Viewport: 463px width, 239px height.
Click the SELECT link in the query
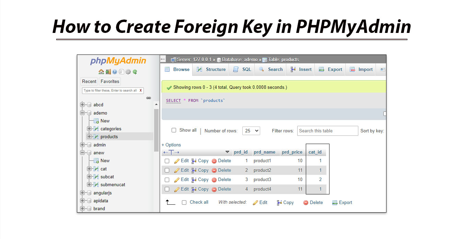click(x=173, y=100)
